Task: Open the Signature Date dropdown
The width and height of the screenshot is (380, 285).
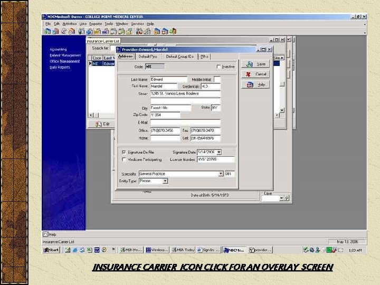Action: (219, 152)
